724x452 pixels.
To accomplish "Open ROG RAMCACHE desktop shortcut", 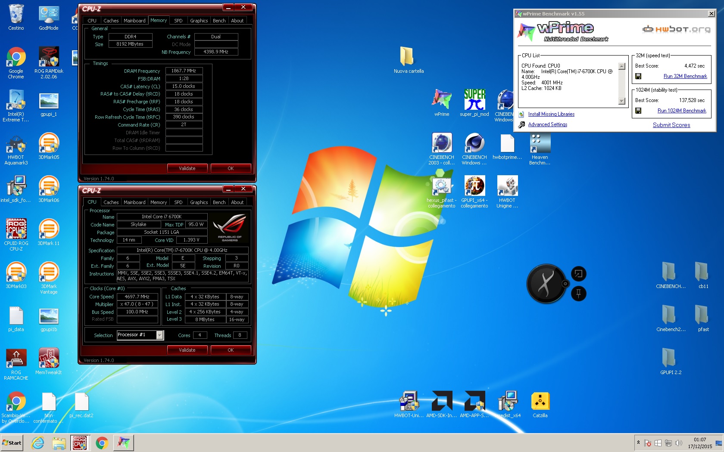I will 16,364.
